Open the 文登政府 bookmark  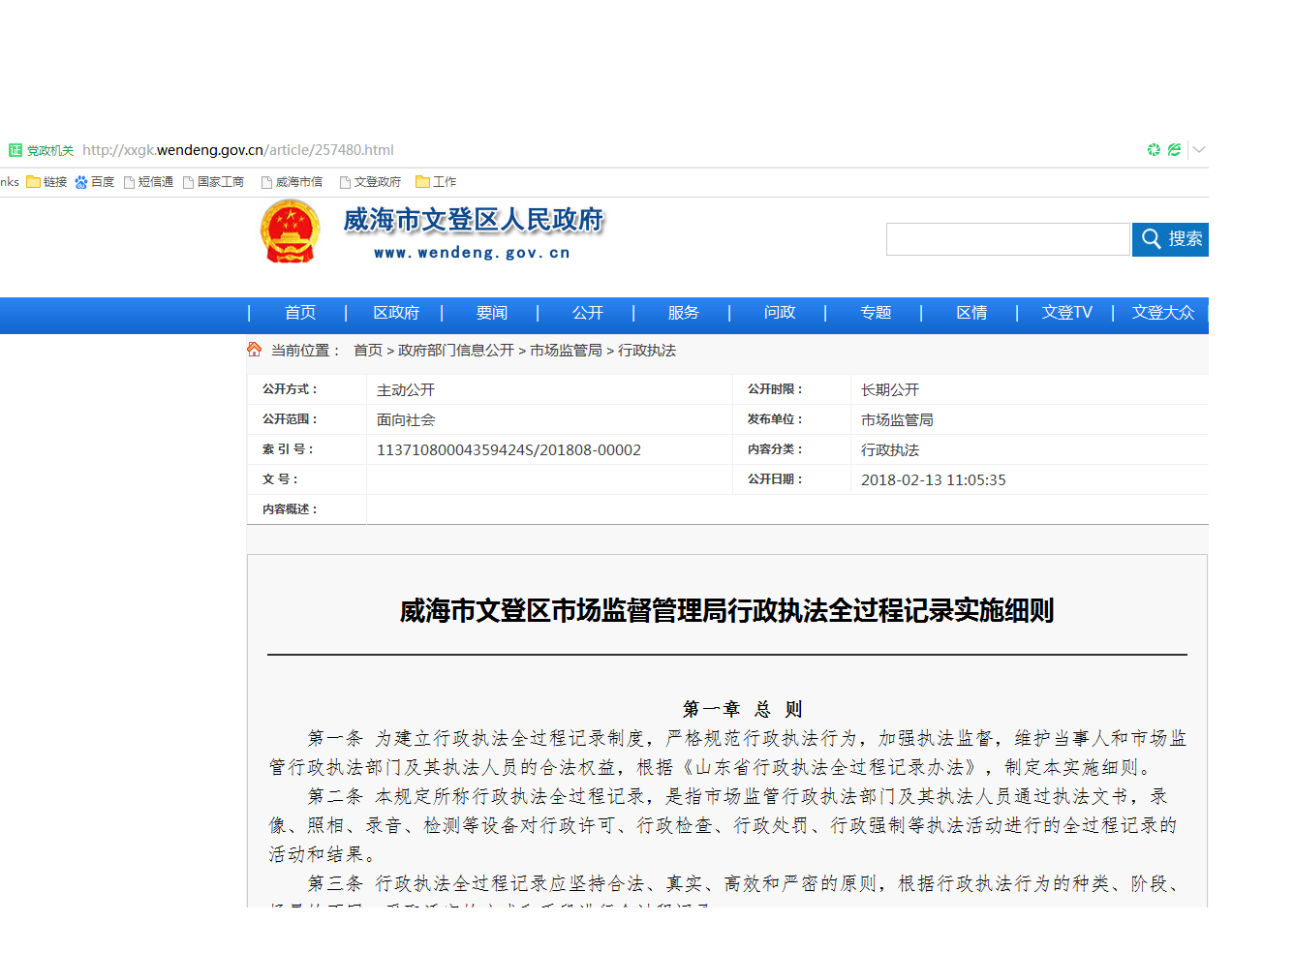pyautogui.click(x=370, y=182)
